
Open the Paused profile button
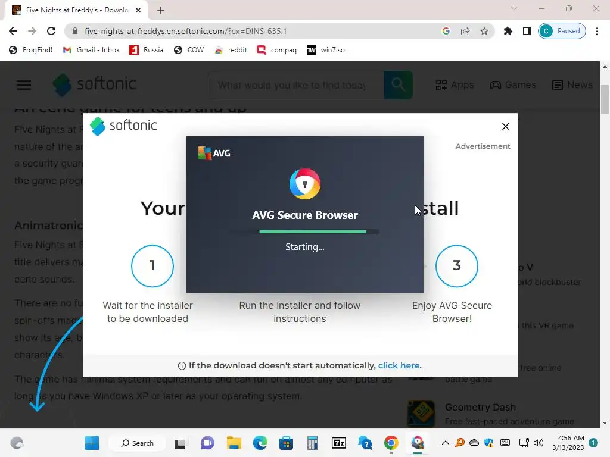click(562, 31)
